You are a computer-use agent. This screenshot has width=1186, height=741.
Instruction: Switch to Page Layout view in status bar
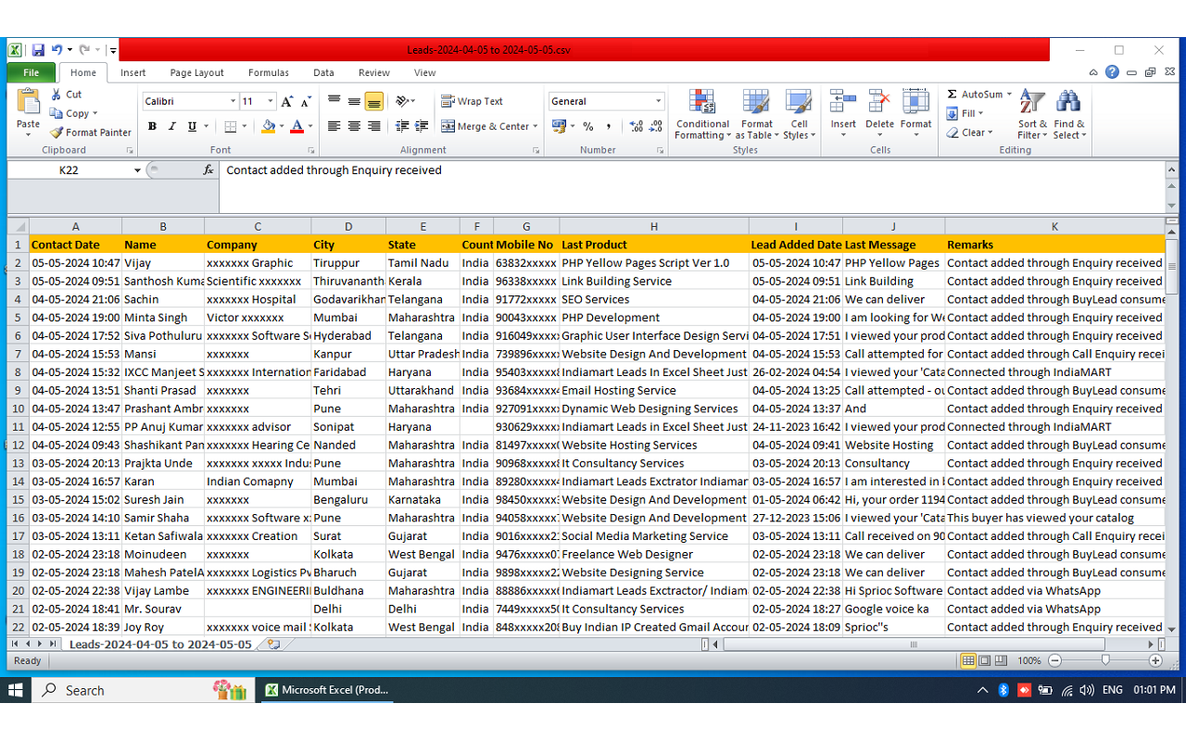tap(985, 660)
